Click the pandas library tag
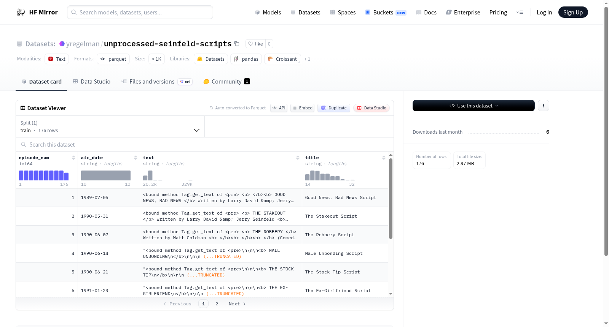This screenshot has width=609, height=327. [x=246, y=59]
